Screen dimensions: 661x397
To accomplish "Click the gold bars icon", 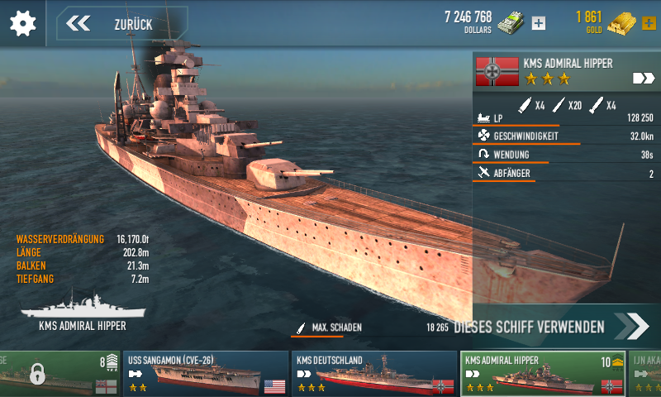I will [x=622, y=24].
